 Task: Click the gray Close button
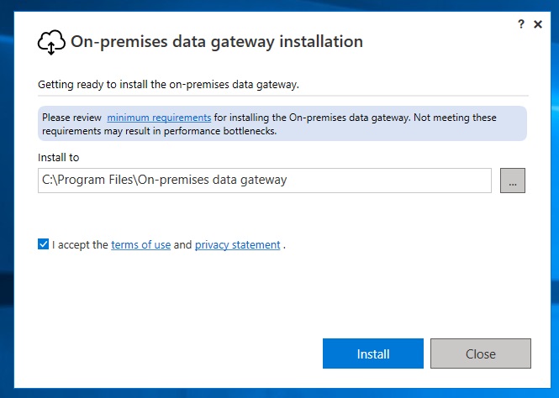point(481,353)
